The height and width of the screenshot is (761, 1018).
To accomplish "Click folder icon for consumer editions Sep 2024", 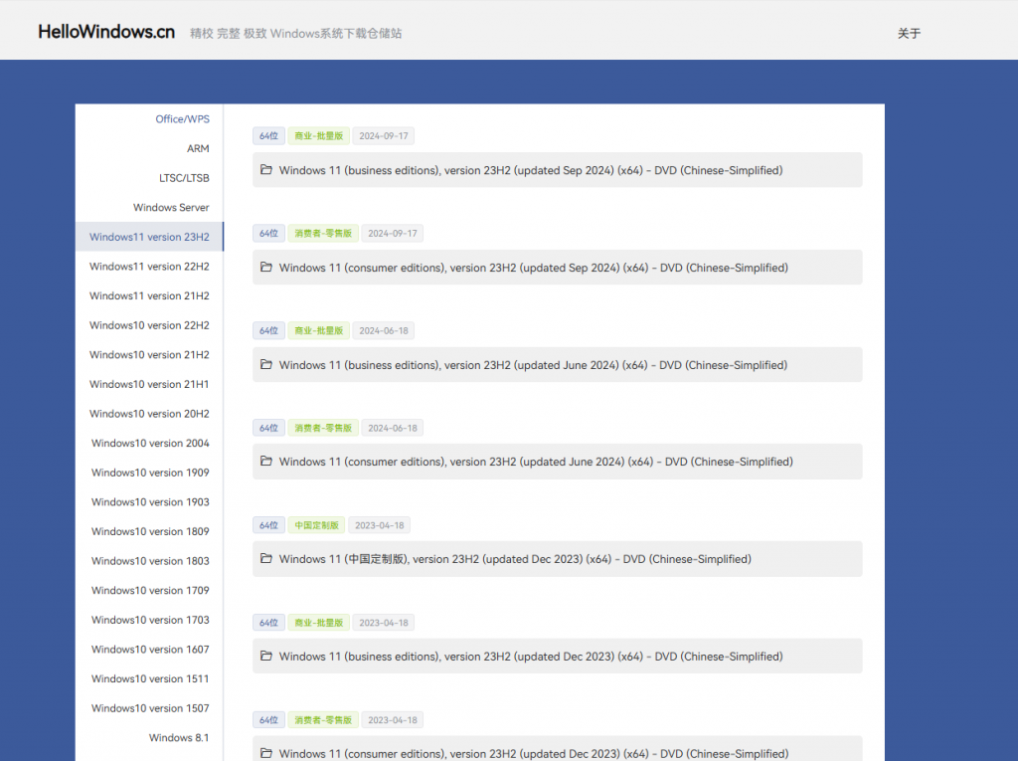I will 265,268.
